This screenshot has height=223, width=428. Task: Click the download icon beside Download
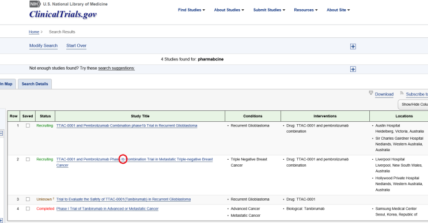pos(370,93)
